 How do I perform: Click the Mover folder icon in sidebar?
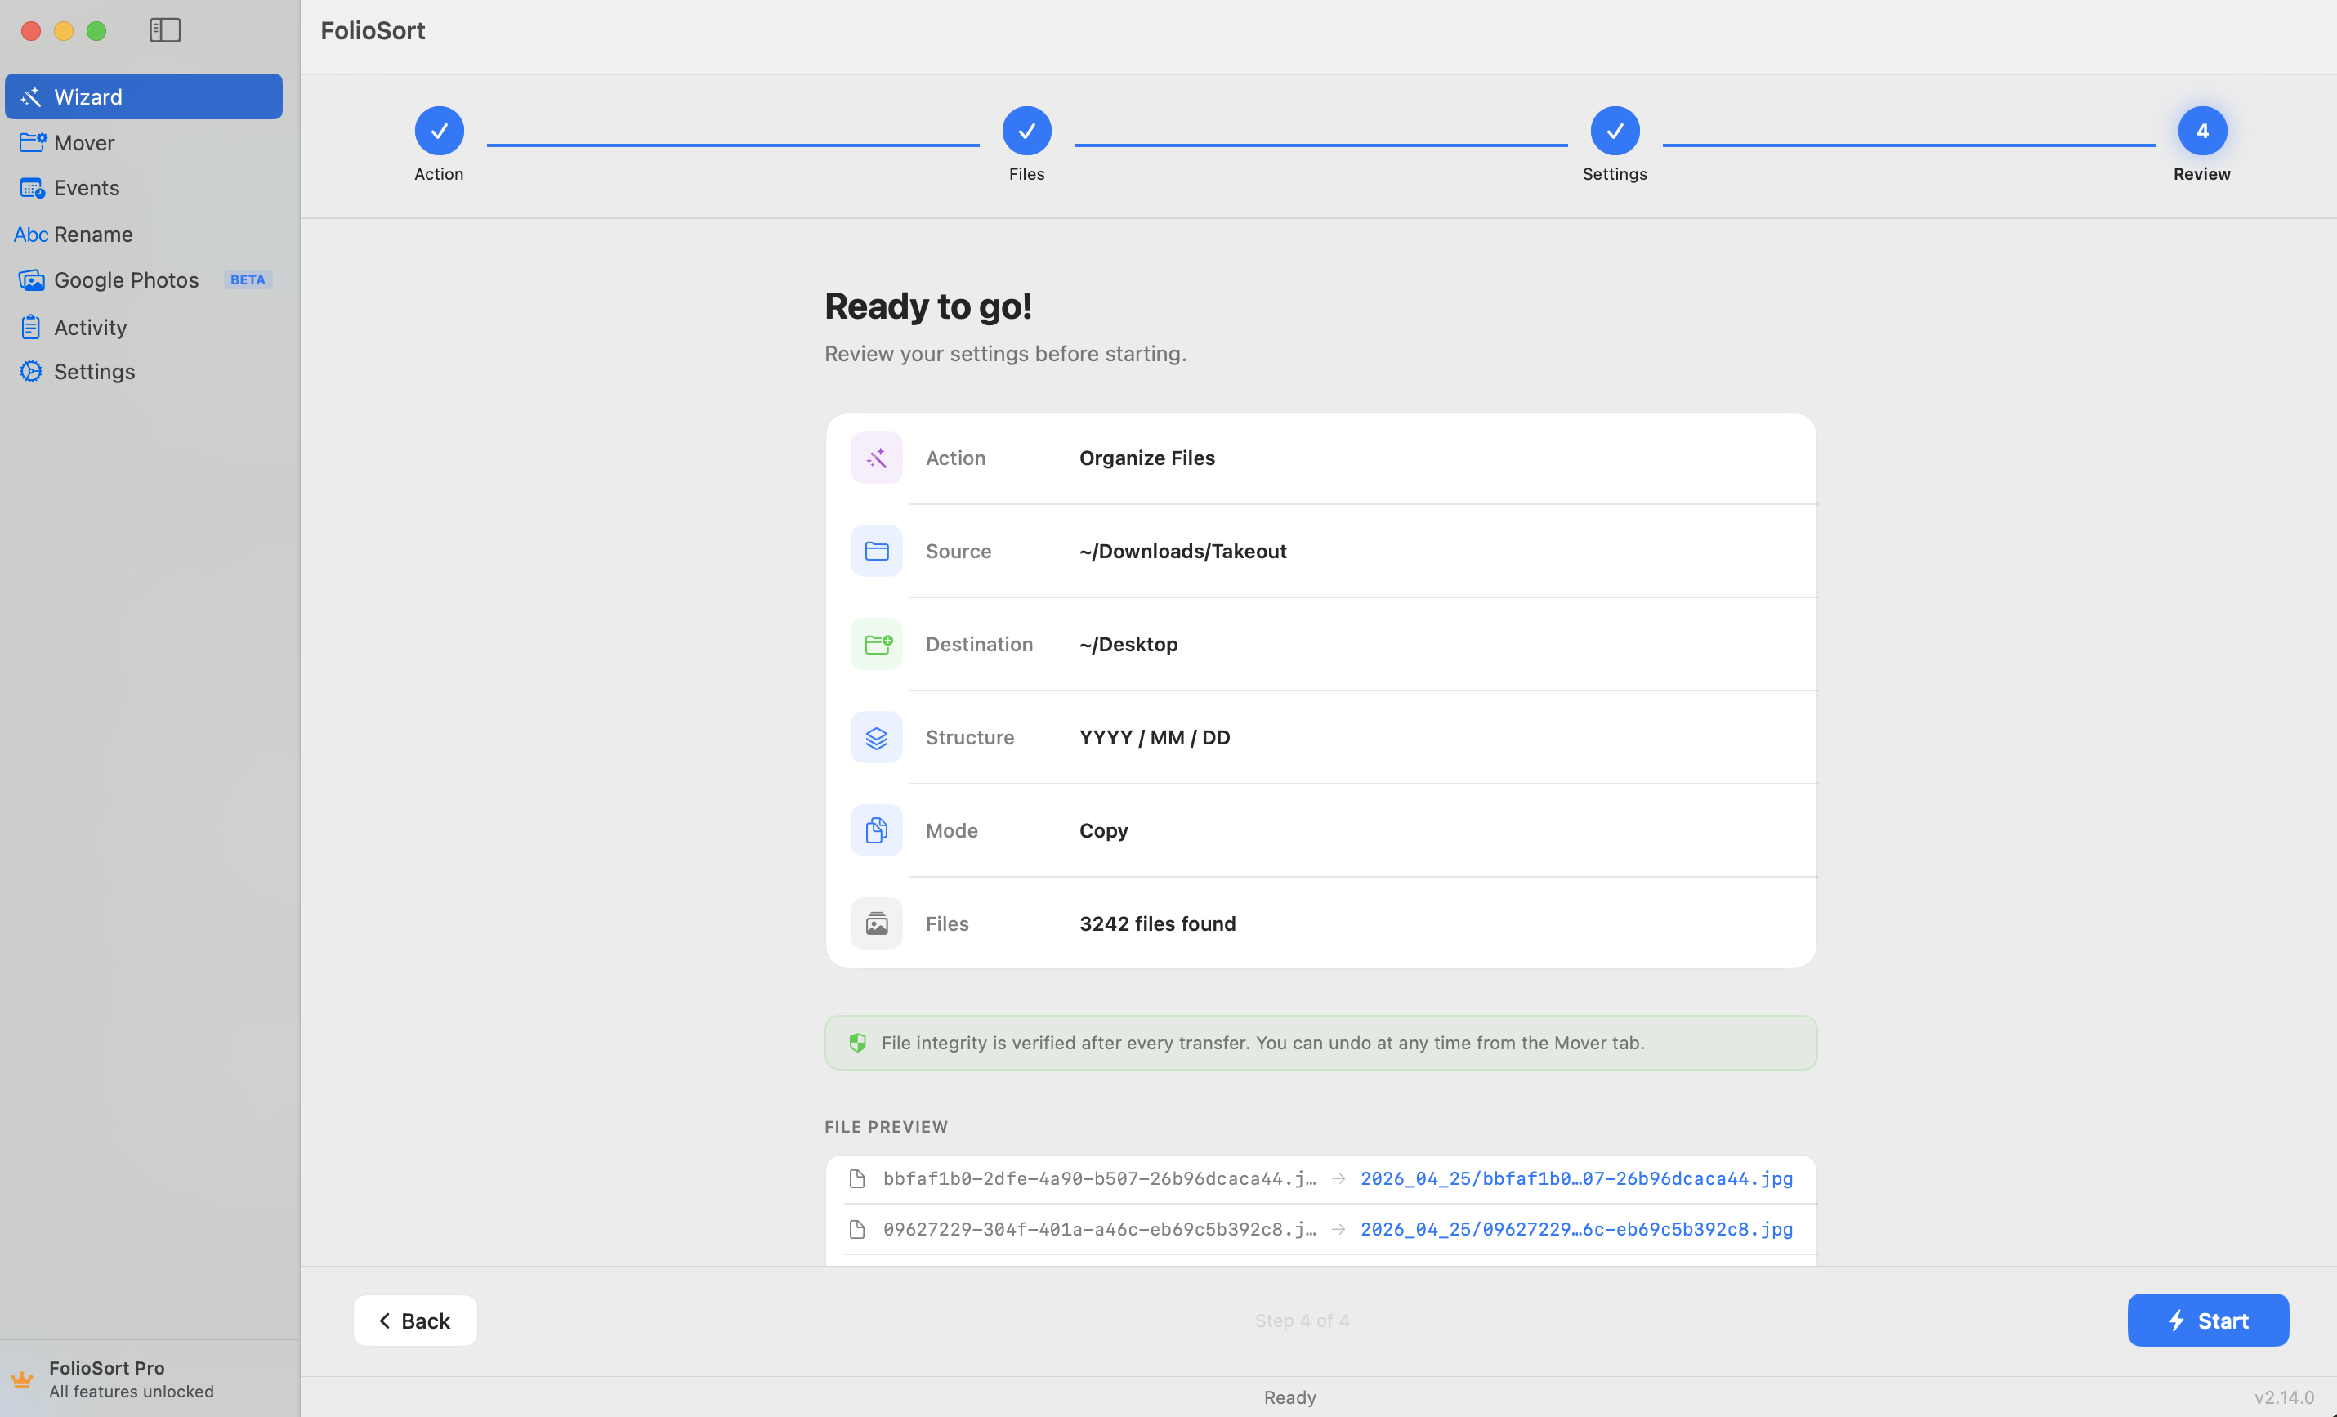[x=32, y=142]
